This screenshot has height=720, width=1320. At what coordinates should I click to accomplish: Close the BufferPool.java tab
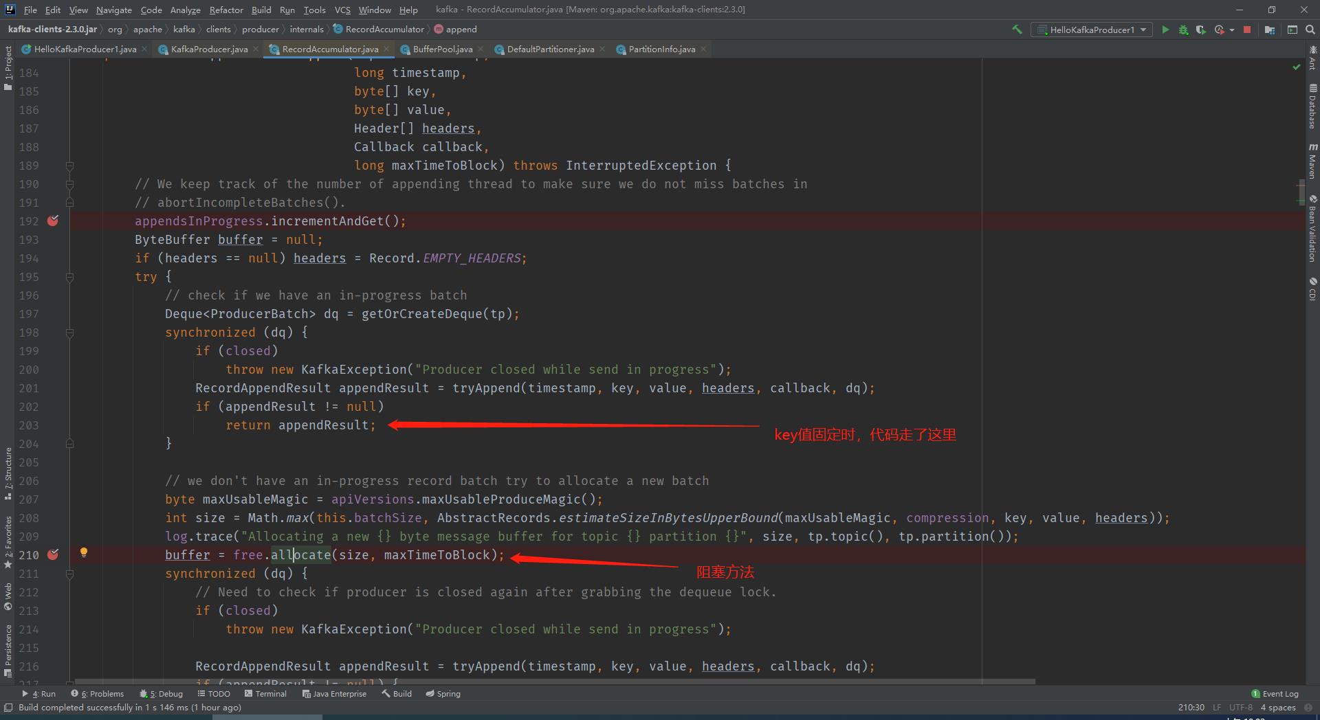pyautogui.click(x=480, y=49)
